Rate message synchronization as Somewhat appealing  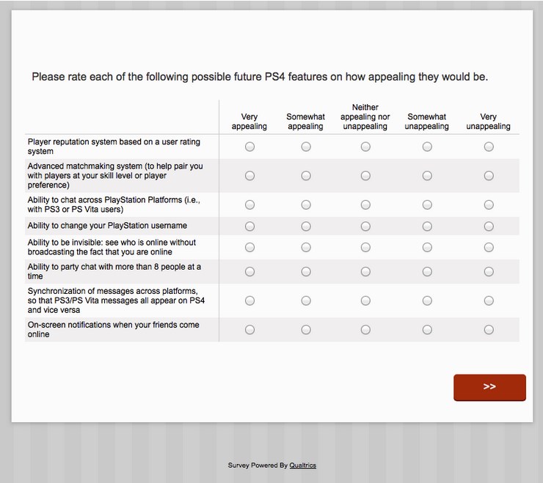coord(306,301)
